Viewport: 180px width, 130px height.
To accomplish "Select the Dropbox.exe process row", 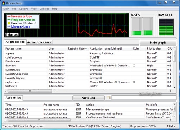I will click(89, 61).
